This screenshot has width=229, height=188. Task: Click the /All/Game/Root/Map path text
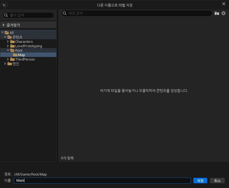[30, 174]
